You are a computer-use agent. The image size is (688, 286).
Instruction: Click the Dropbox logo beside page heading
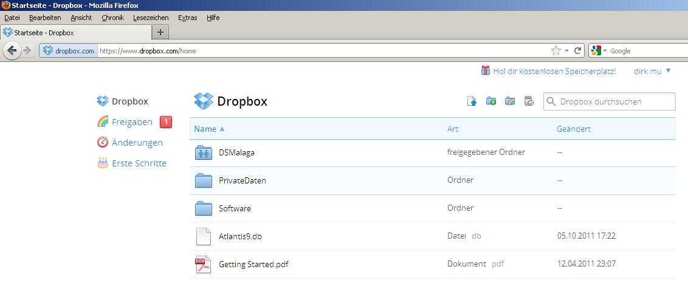point(204,101)
